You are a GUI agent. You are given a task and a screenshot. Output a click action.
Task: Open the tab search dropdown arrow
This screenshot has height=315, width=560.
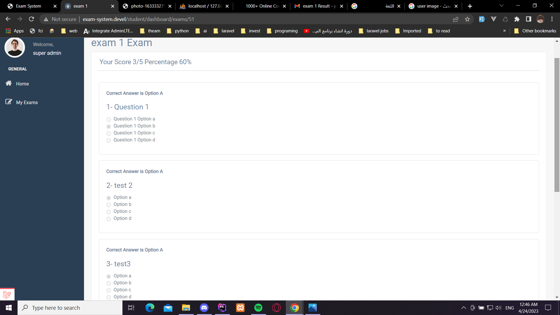501,6
